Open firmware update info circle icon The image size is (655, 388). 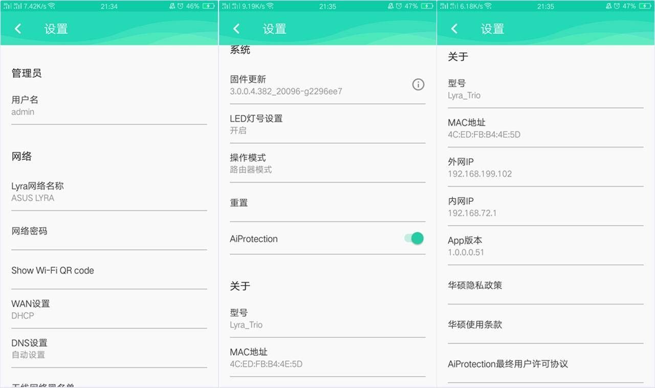pos(418,84)
